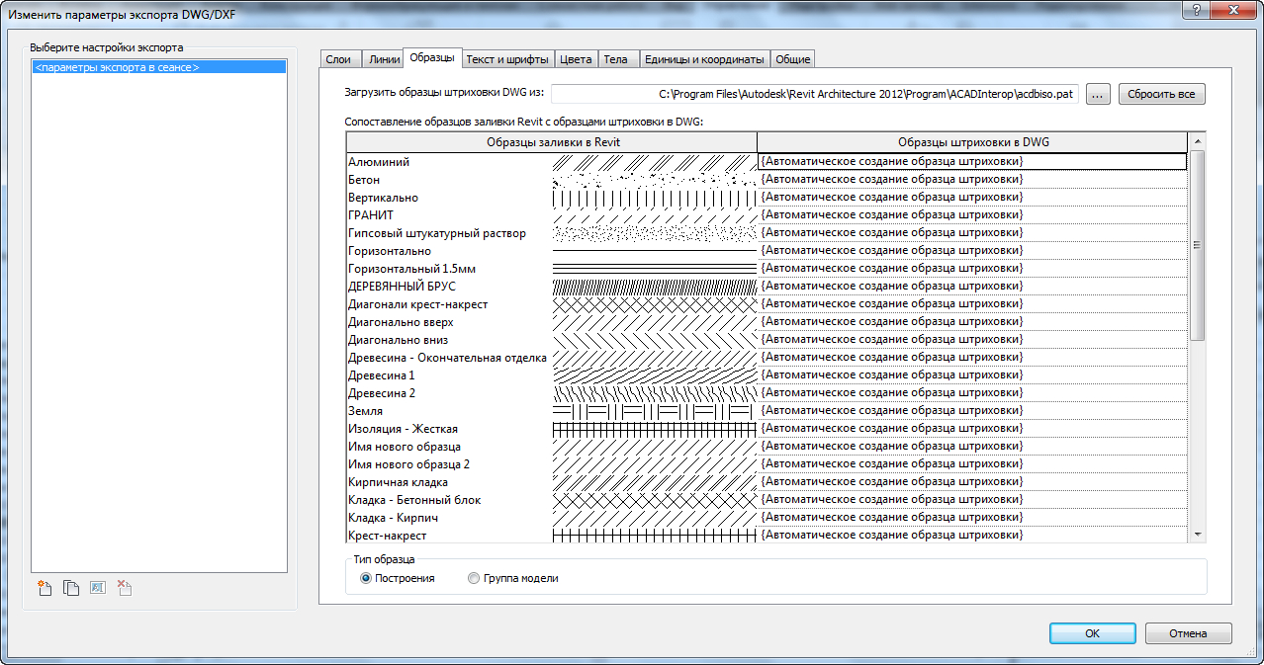This screenshot has width=1264, height=665.
Task: Select Кладка - Бетонный блок pattern name
Action: pyautogui.click(x=414, y=500)
